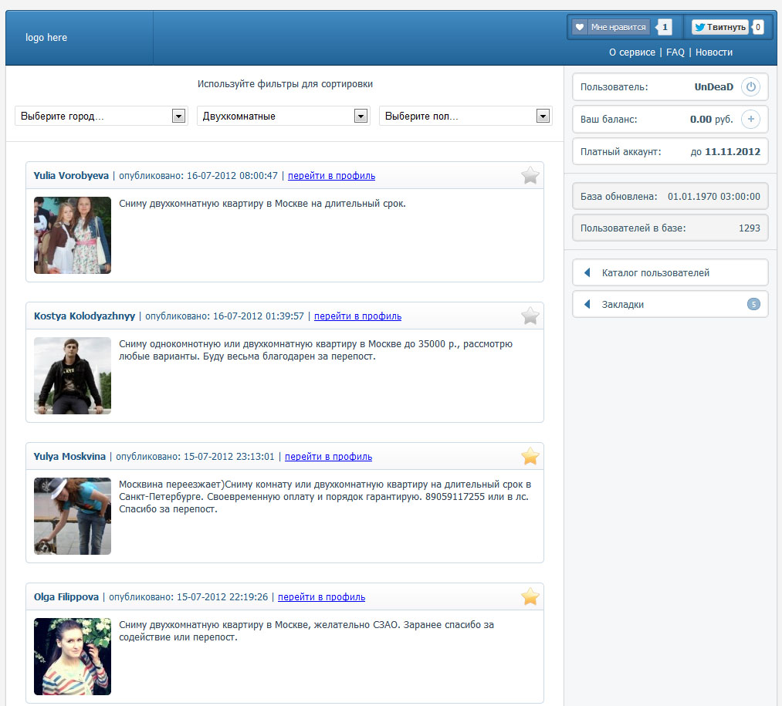Expand the 'Двухкомнатные' room type dropdown
The image size is (782, 706).
[283, 116]
